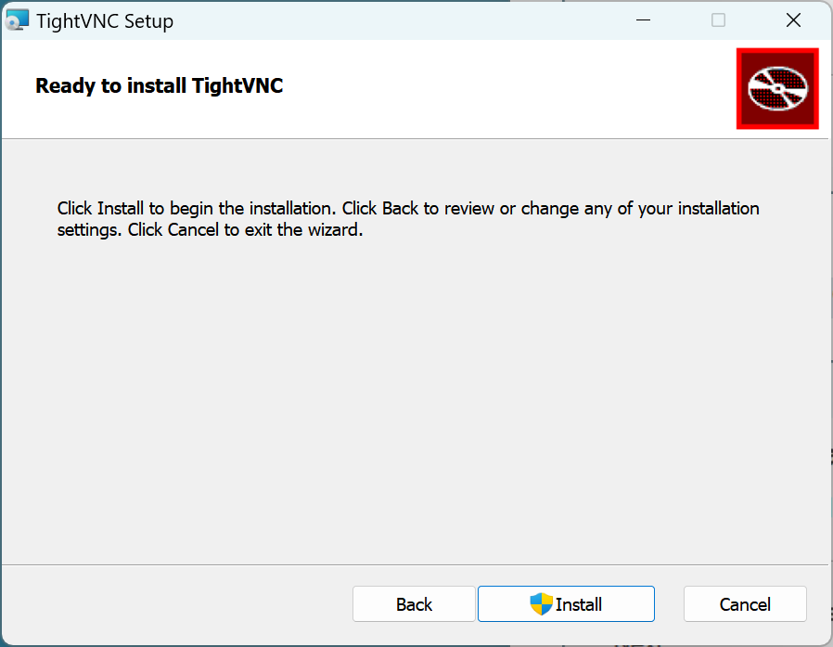Click the empty footer area left of Back

click(176, 604)
